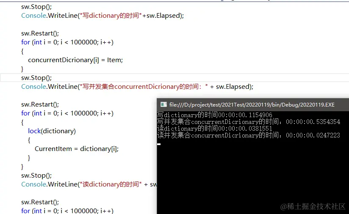This screenshot has width=349, height=214.
Task: Click console output line ending 1154906
Action: [x=215, y=115]
